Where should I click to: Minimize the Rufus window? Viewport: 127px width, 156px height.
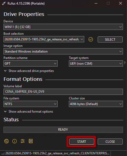(96, 4)
